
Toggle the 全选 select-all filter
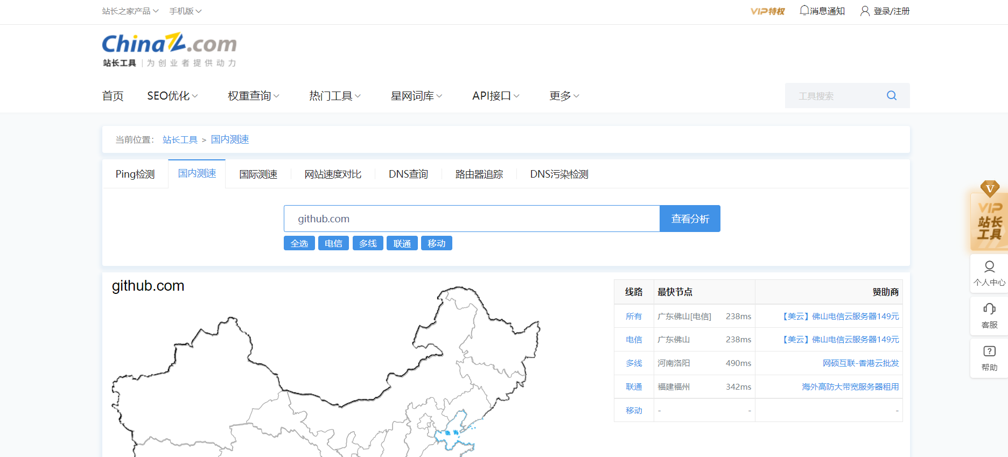click(299, 243)
